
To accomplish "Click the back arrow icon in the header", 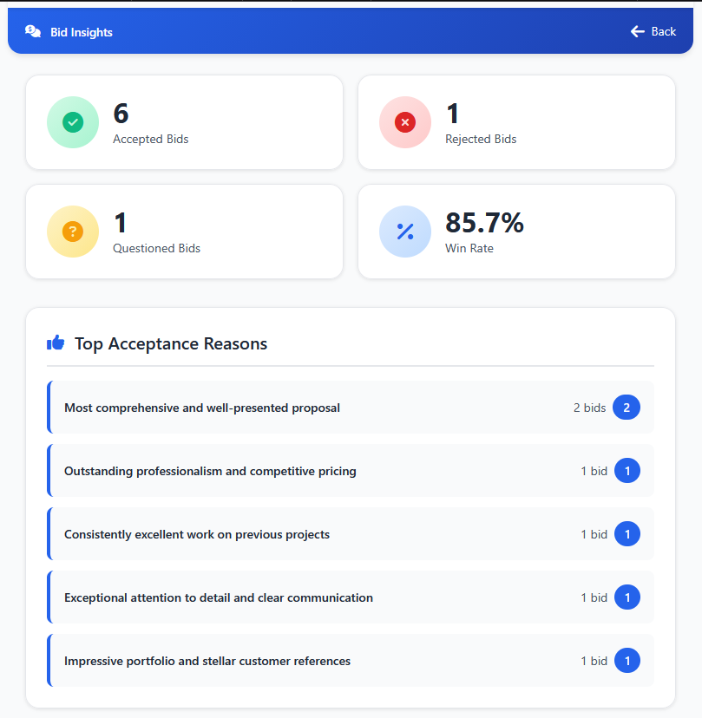I will tap(636, 30).
